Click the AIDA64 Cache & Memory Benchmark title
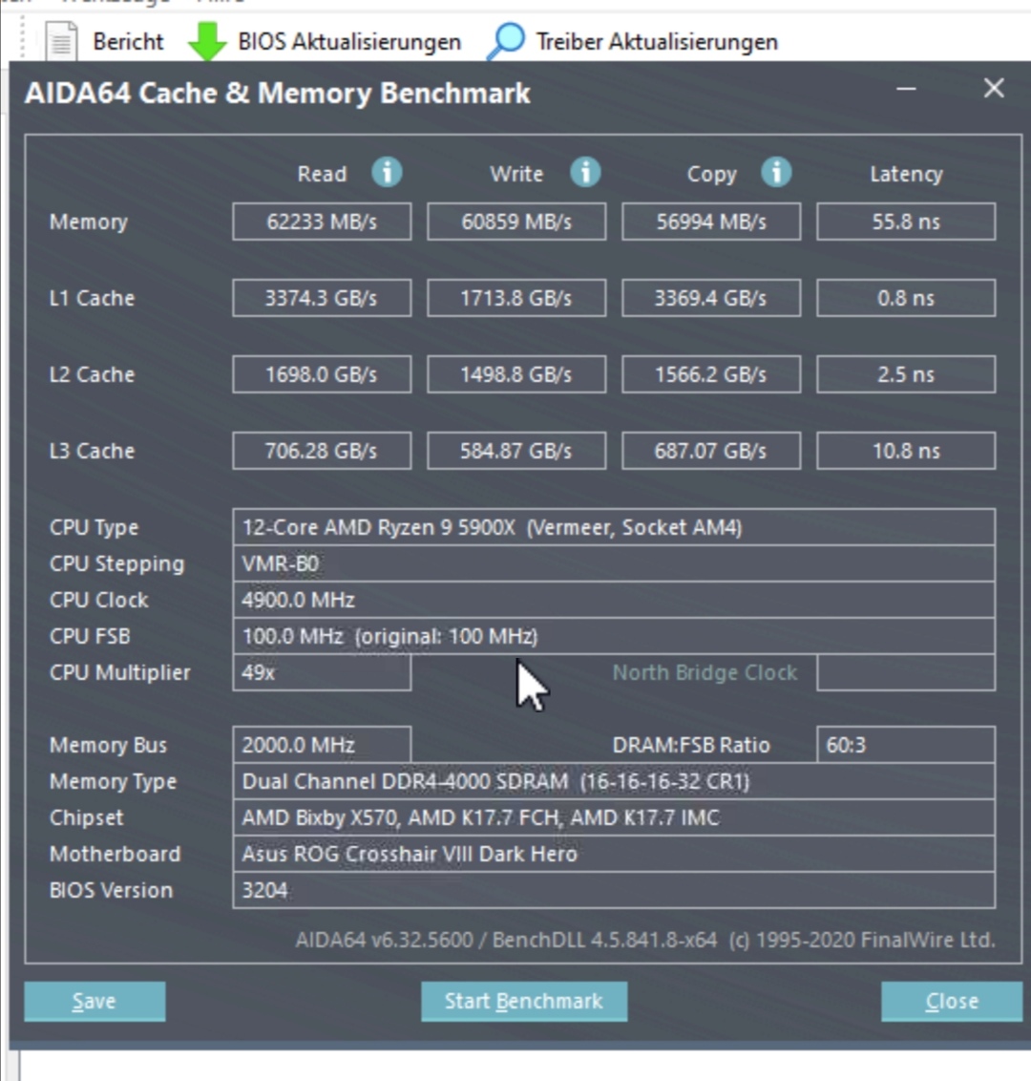Screen dimensions: 1031x1081 pos(278,93)
